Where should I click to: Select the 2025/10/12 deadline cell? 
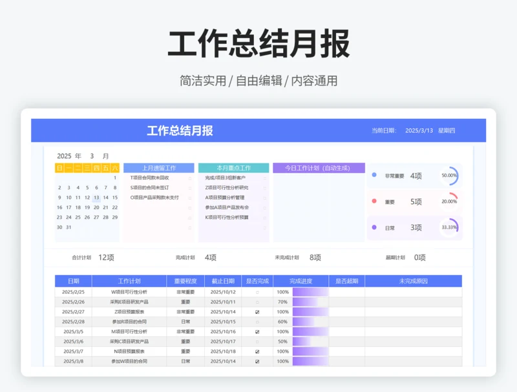[223, 292]
